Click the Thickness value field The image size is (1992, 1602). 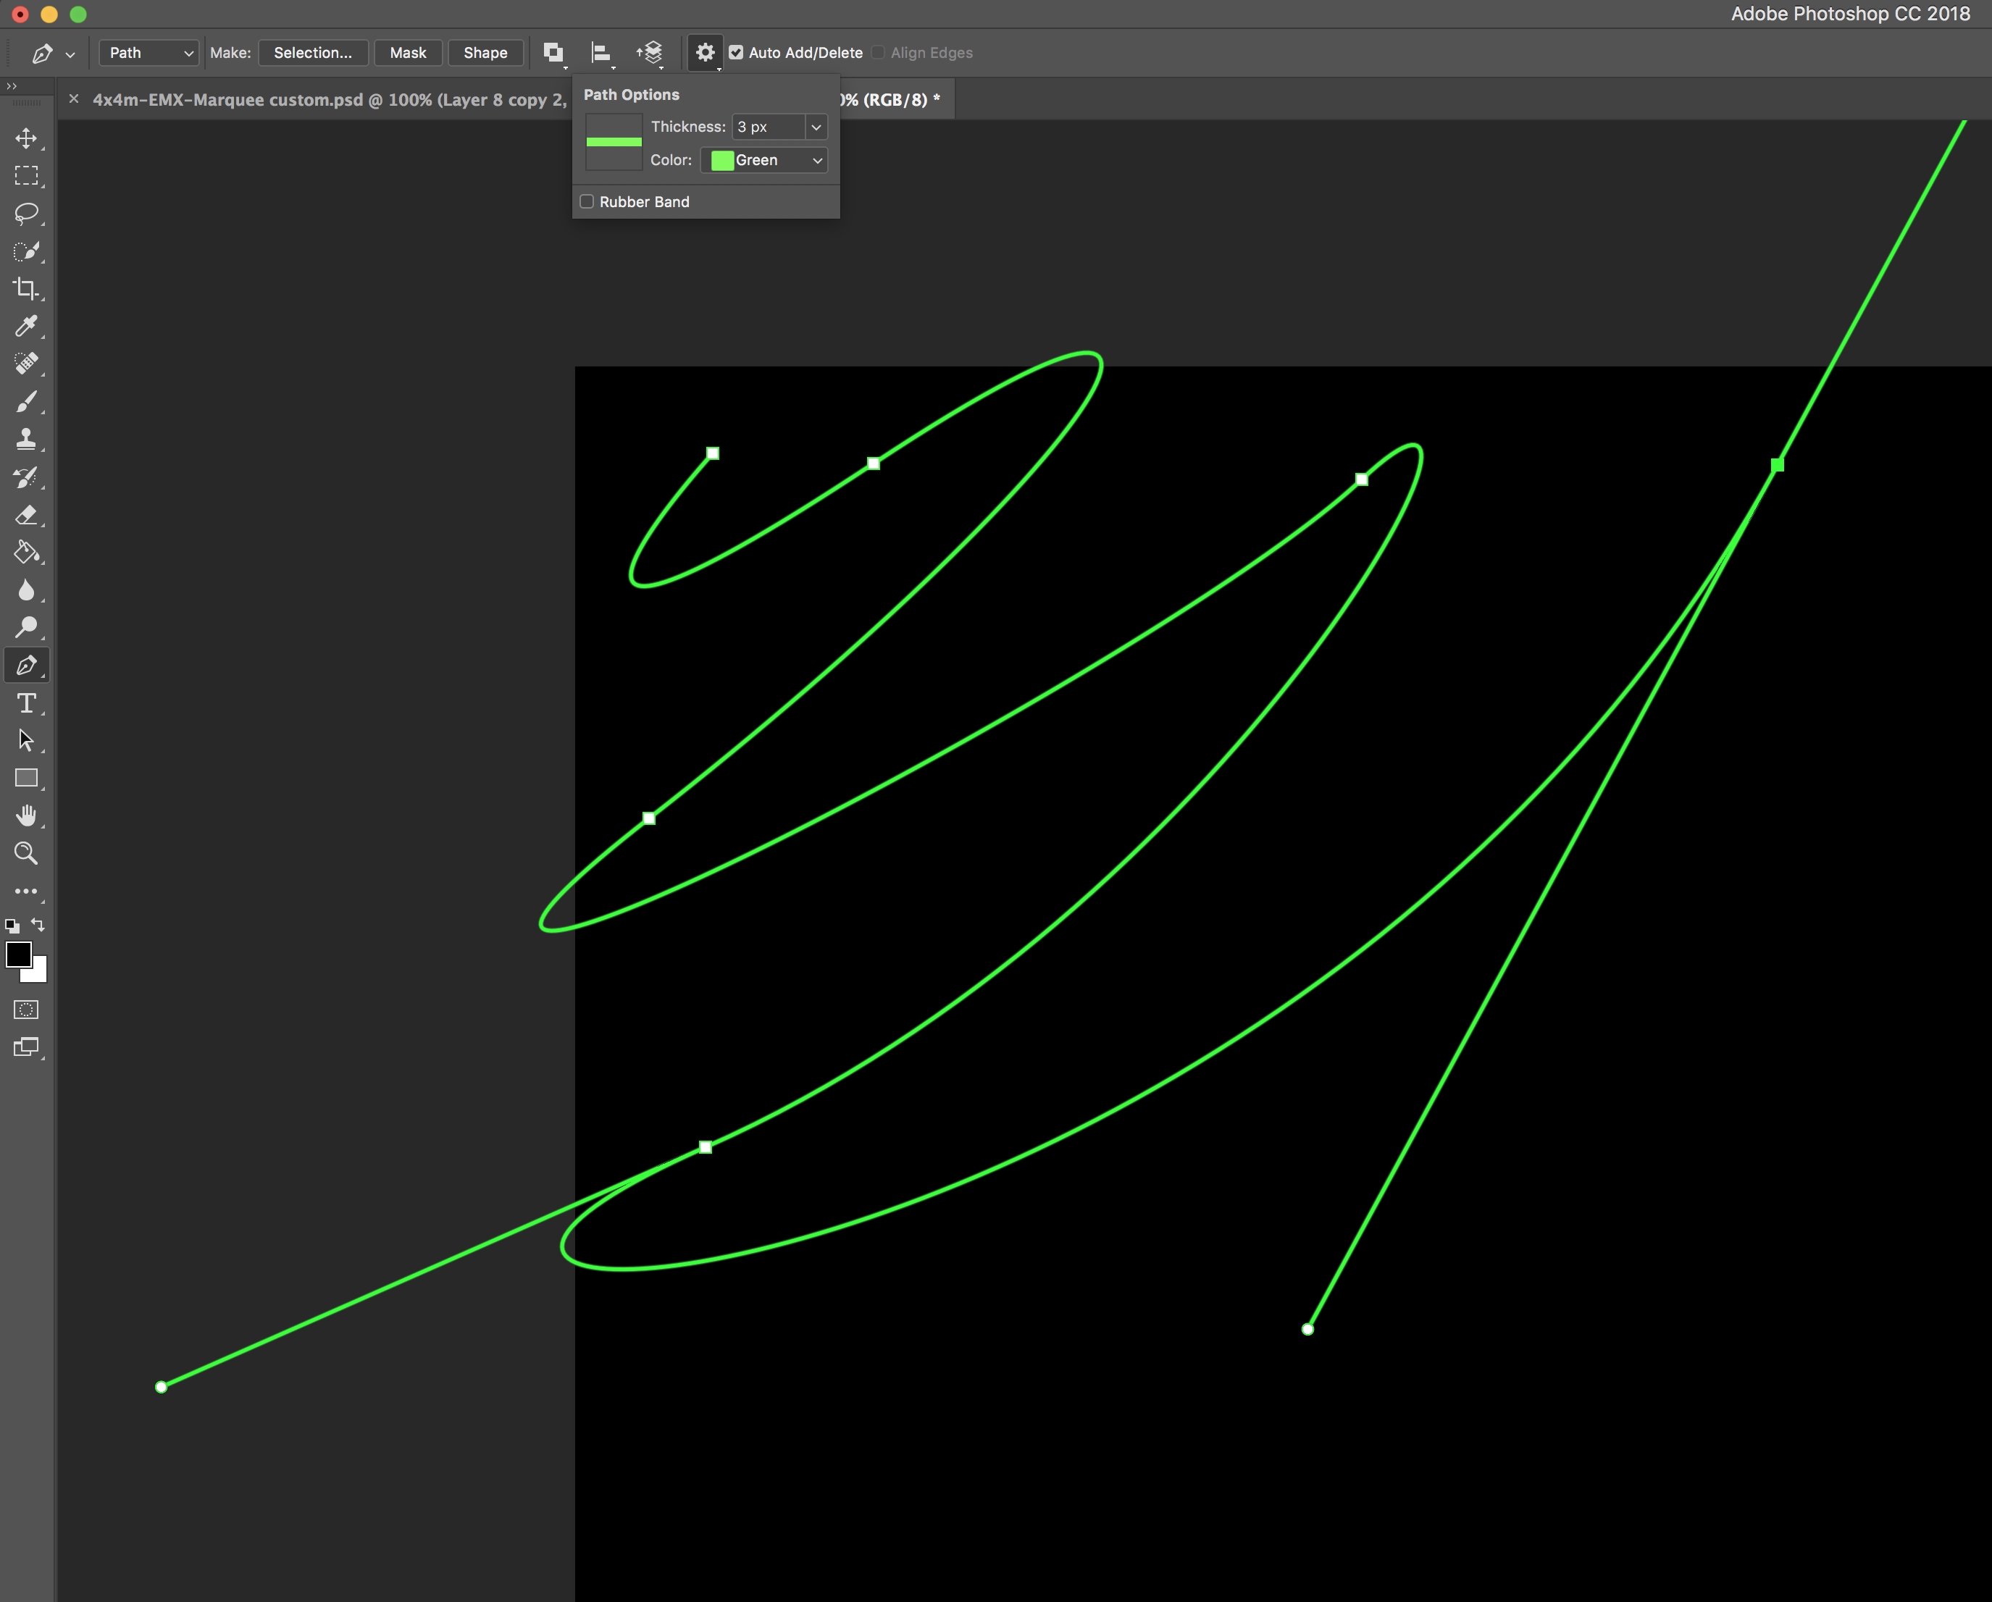pyautogui.click(x=769, y=127)
